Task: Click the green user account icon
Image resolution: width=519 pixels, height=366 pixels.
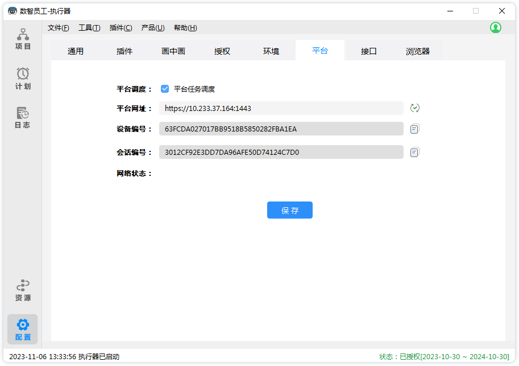Action: (496, 27)
